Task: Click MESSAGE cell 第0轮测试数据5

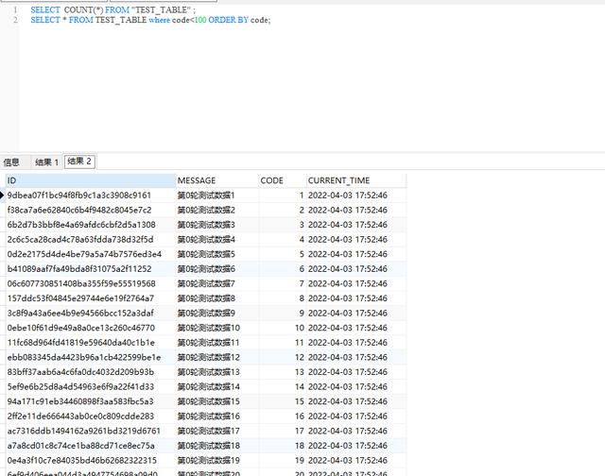Action: point(217,254)
